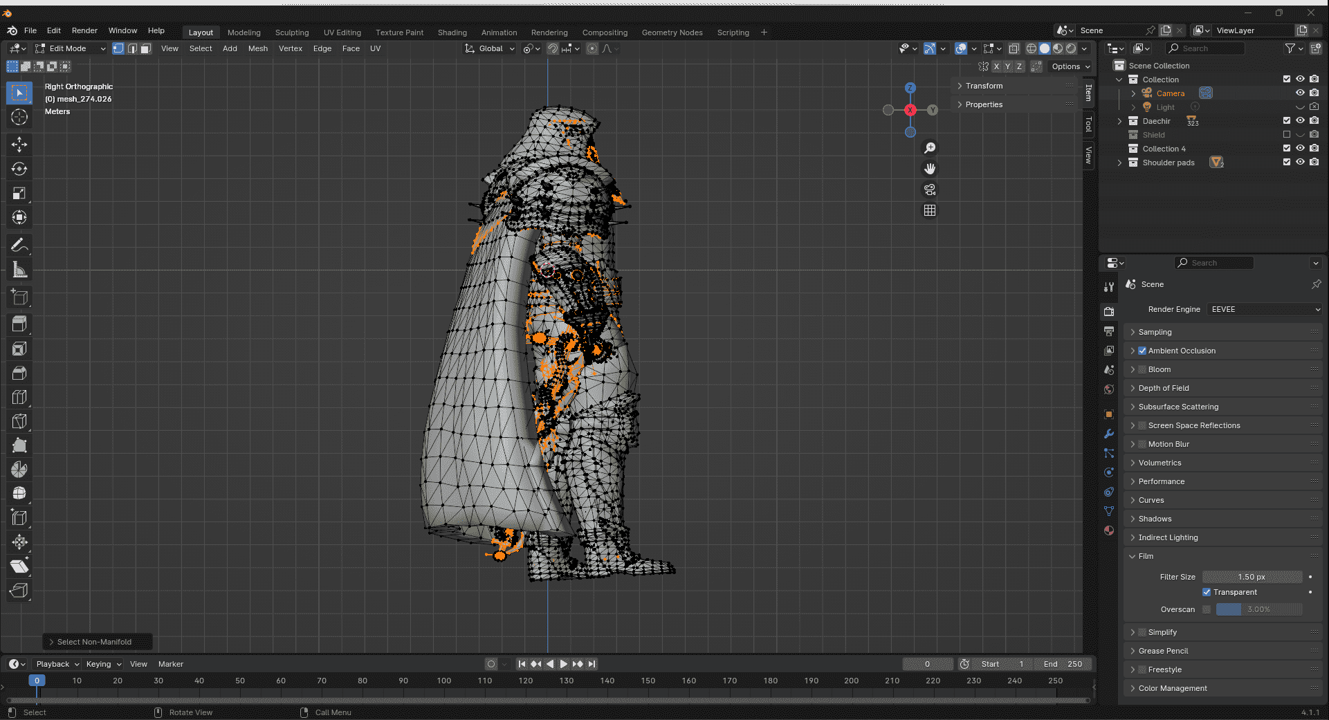Select the Add Cube tool
Viewport: 1329px width, 720px height.
[19, 297]
